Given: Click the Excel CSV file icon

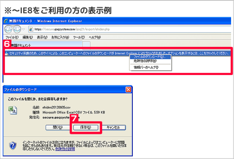Looking at the screenshot, I should (x=13, y=110).
